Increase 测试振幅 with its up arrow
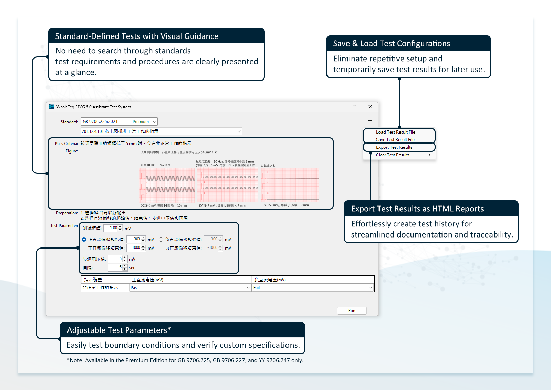 coord(120,226)
